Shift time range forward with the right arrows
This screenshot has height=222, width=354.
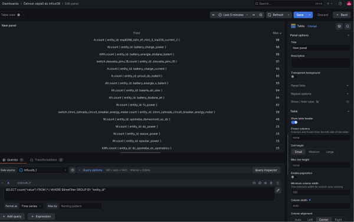coord(254,15)
